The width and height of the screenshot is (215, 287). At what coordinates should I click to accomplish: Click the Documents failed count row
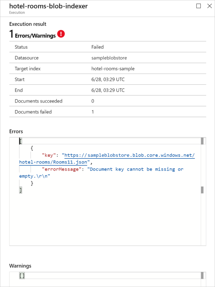pos(108,112)
